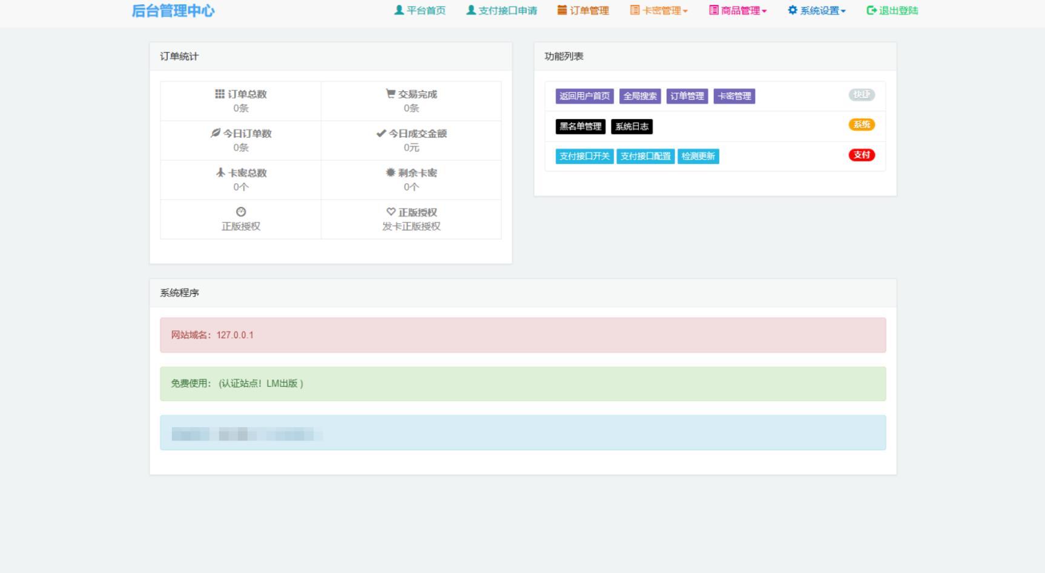Click the gear icon beside 系统设置

pos(793,10)
